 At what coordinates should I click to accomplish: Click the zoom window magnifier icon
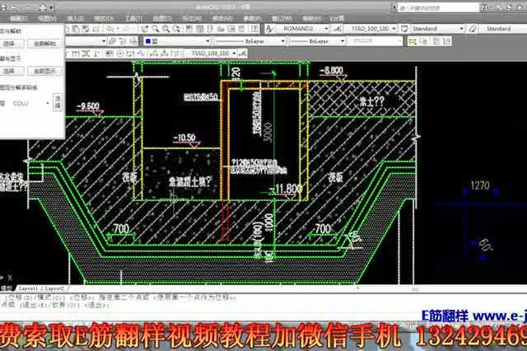click(166, 29)
